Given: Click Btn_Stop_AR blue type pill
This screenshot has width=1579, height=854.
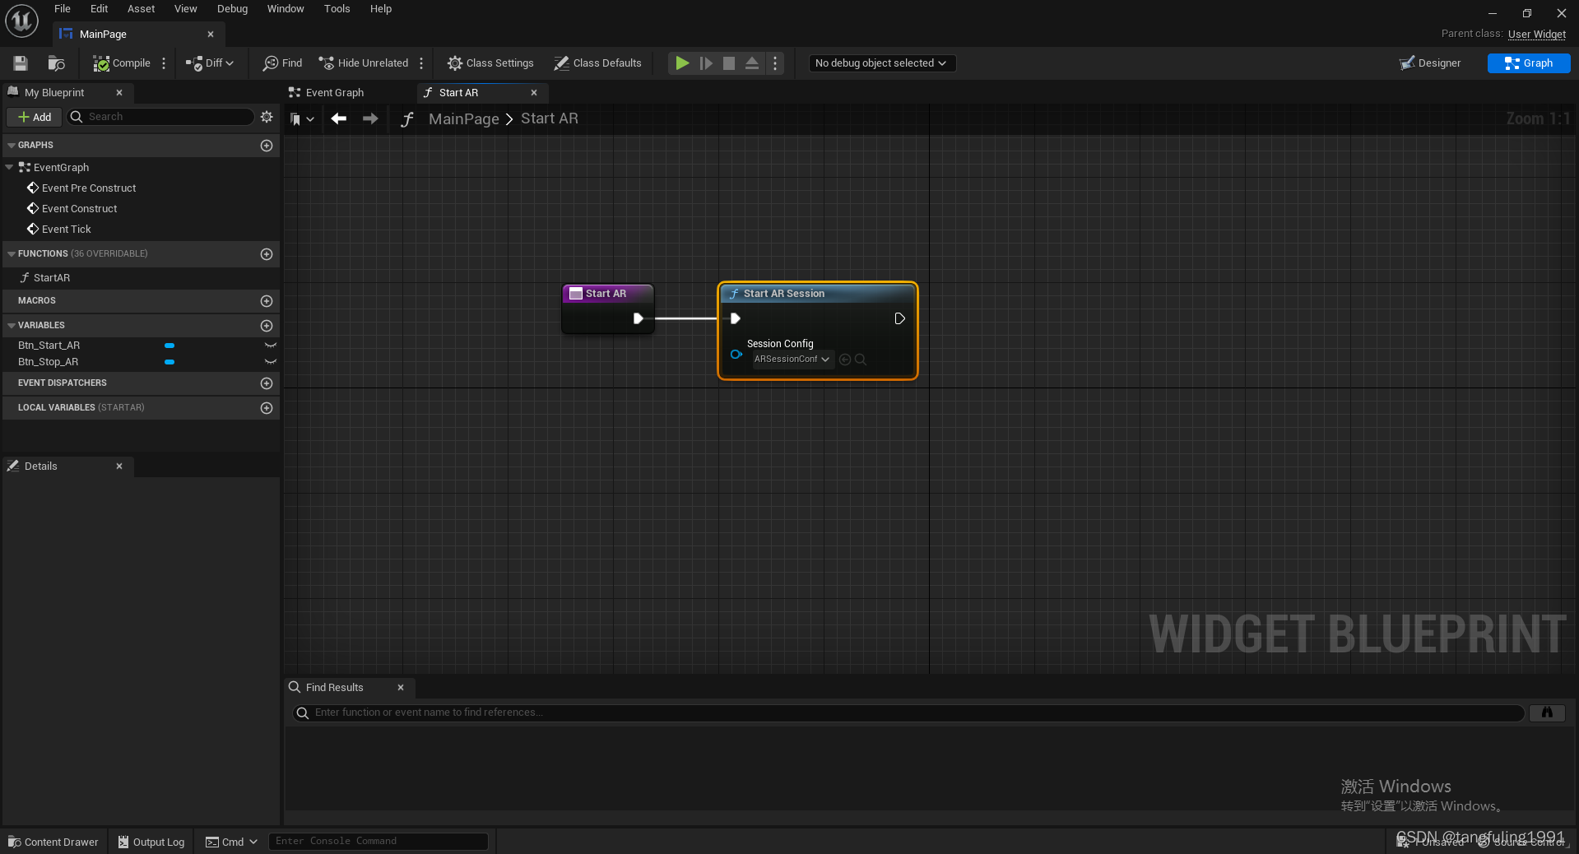Looking at the screenshot, I should click(x=170, y=362).
